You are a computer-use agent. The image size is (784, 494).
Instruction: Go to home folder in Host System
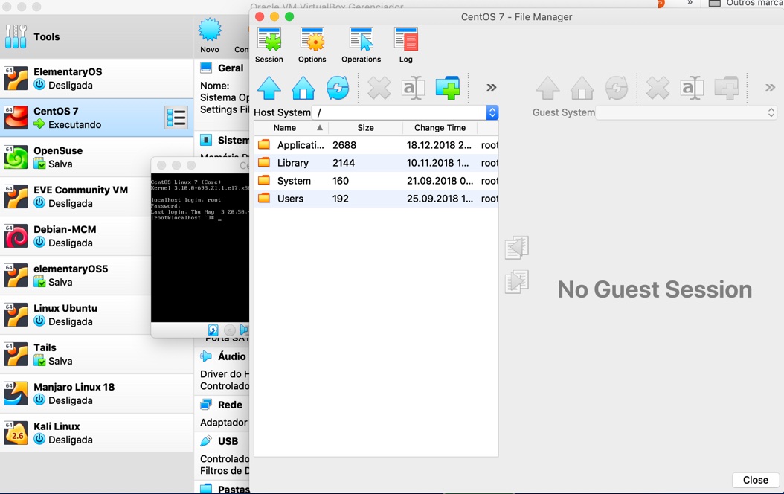point(303,87)
